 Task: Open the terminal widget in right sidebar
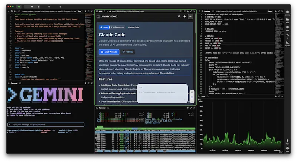click(x=287, y=13)
